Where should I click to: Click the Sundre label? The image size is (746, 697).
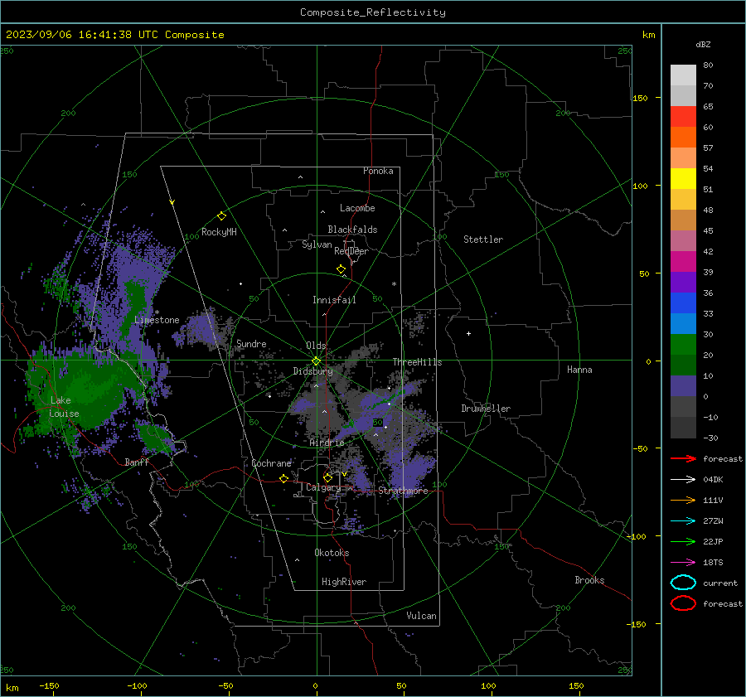[x=251, y=343]
